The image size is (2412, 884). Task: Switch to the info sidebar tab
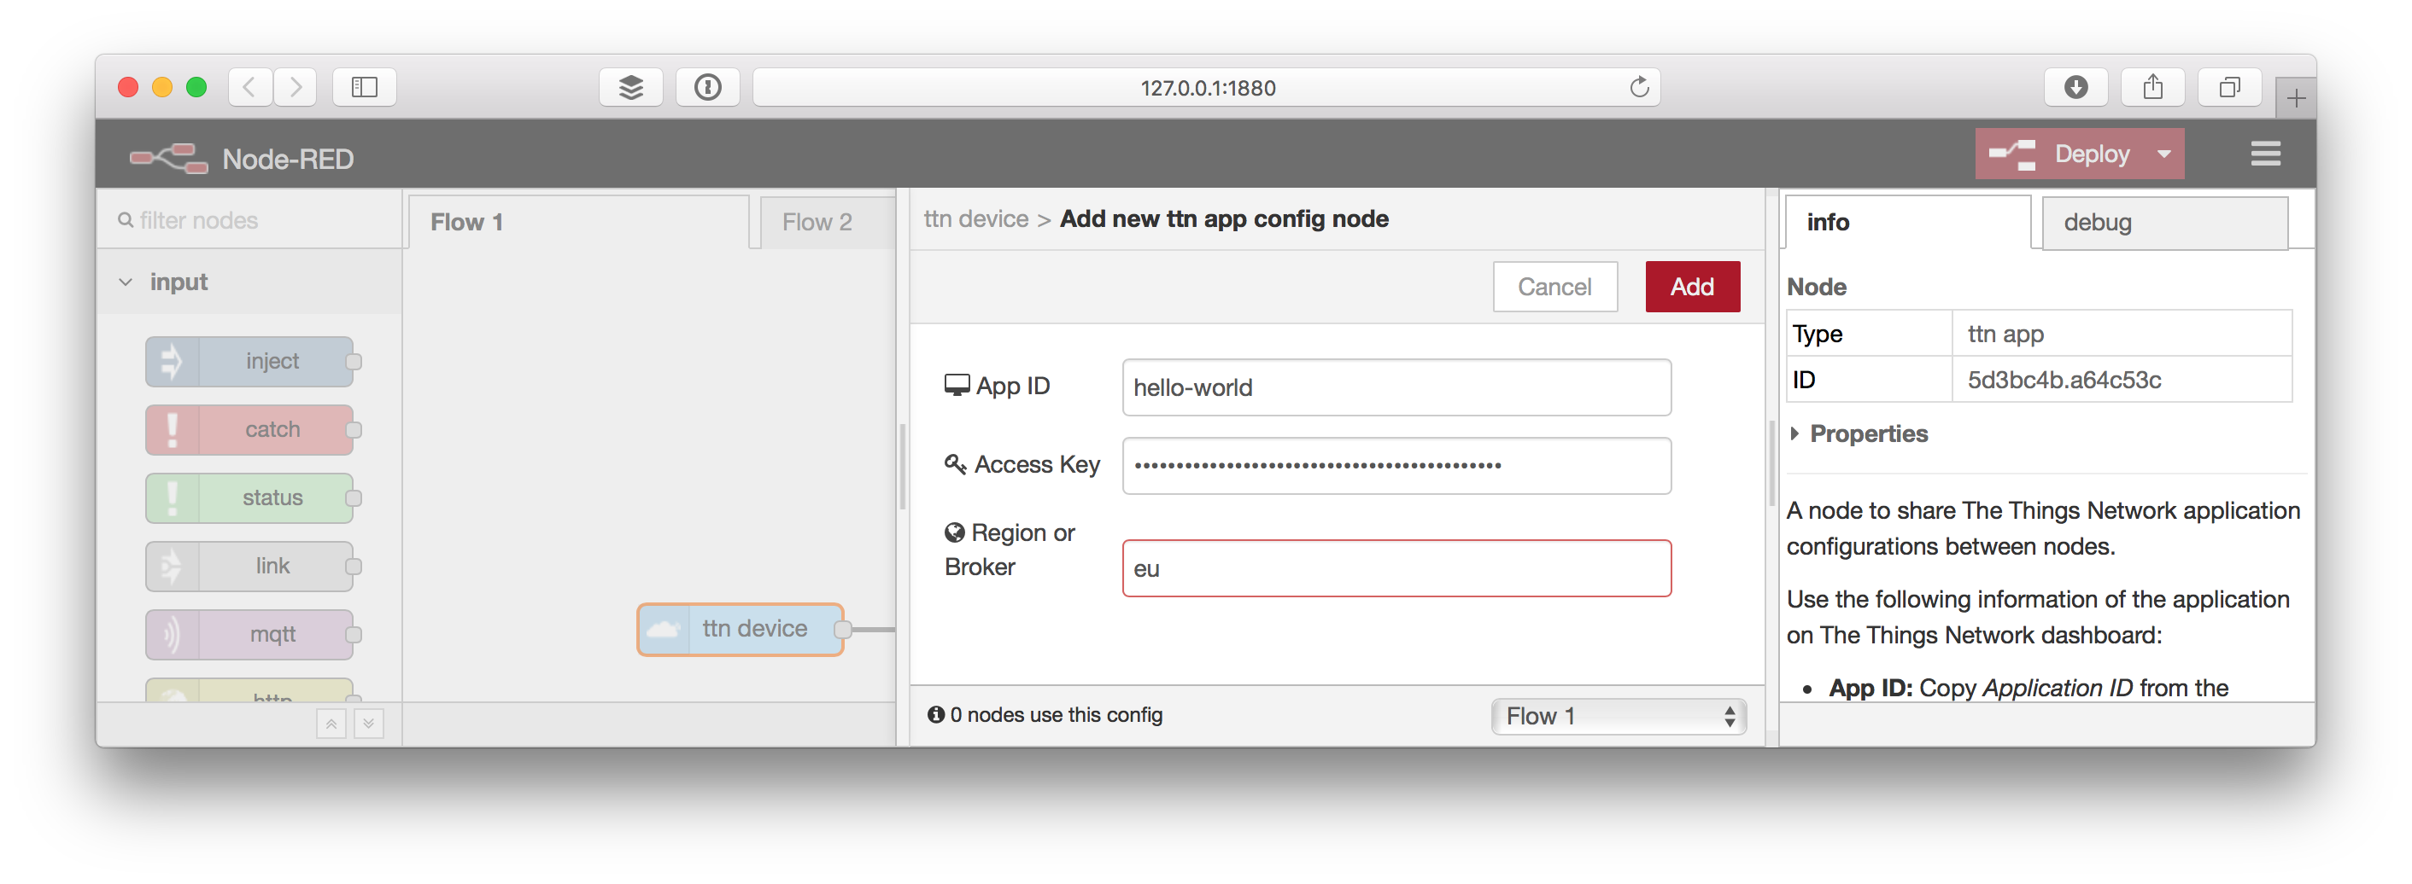[1907, 222]
